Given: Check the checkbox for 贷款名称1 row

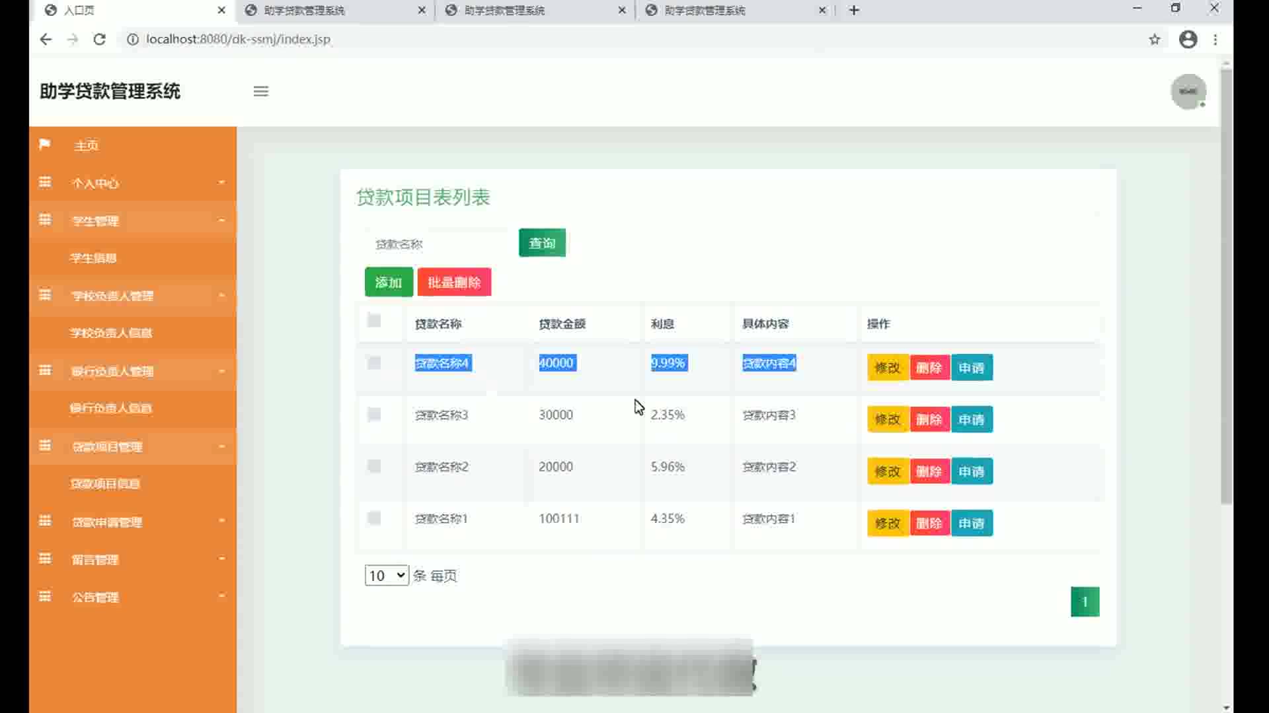Looking at the screenshot, I should tap(374, 518).
